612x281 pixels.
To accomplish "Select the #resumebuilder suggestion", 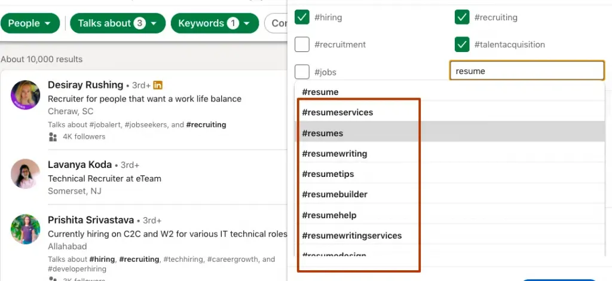I will coord(449,194).
